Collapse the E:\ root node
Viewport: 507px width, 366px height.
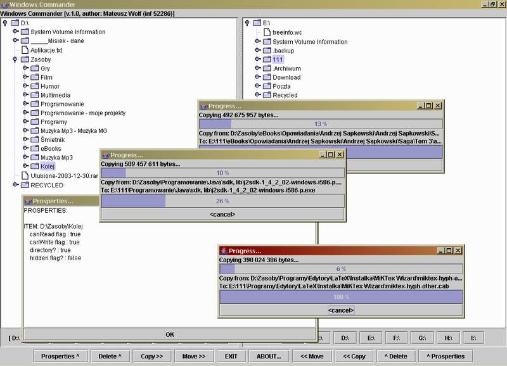pos(247,23)
